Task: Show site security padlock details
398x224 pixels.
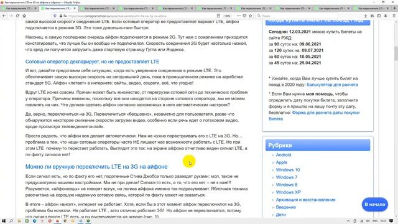Action: (x=61, y=16)
